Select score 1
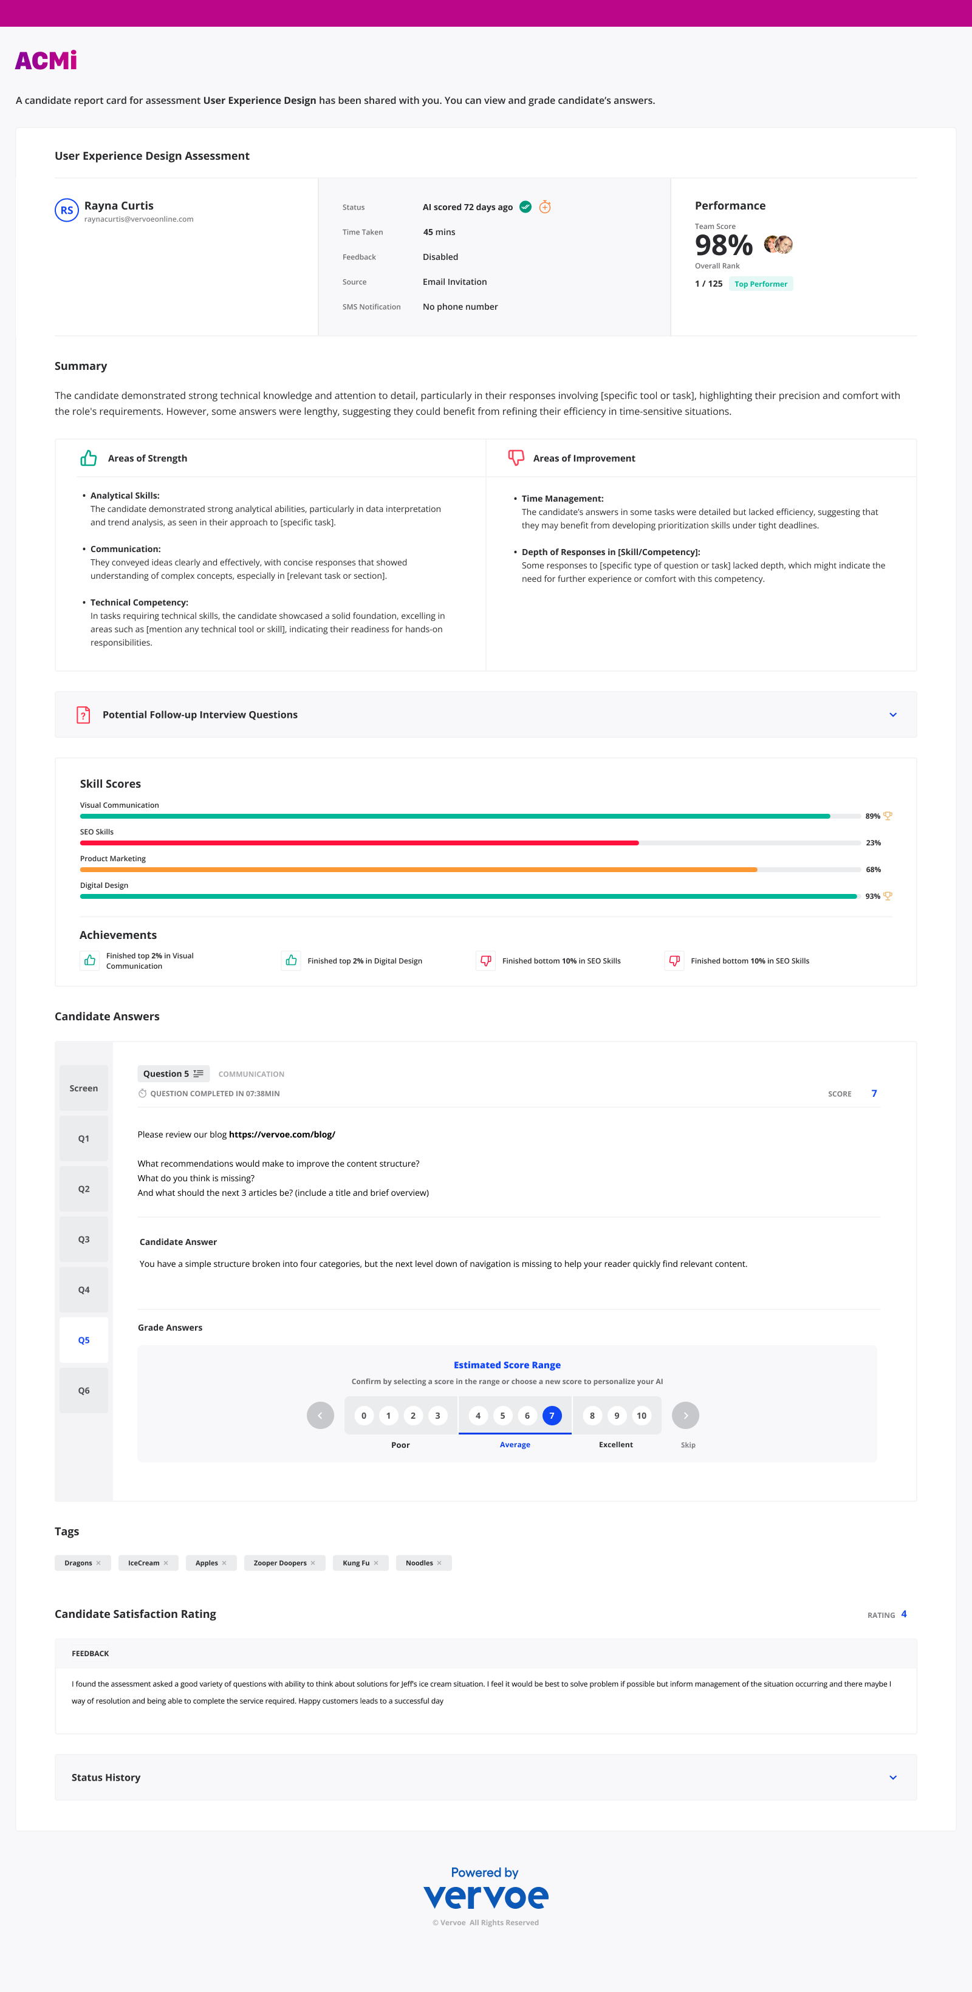The image size is (972, 1992). click(388, 1415)
